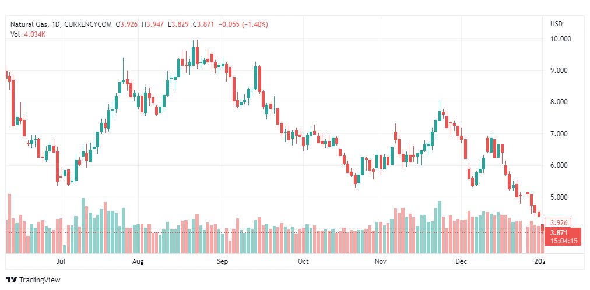
Task: Open the TradingView text link
Action: [40, 280]
